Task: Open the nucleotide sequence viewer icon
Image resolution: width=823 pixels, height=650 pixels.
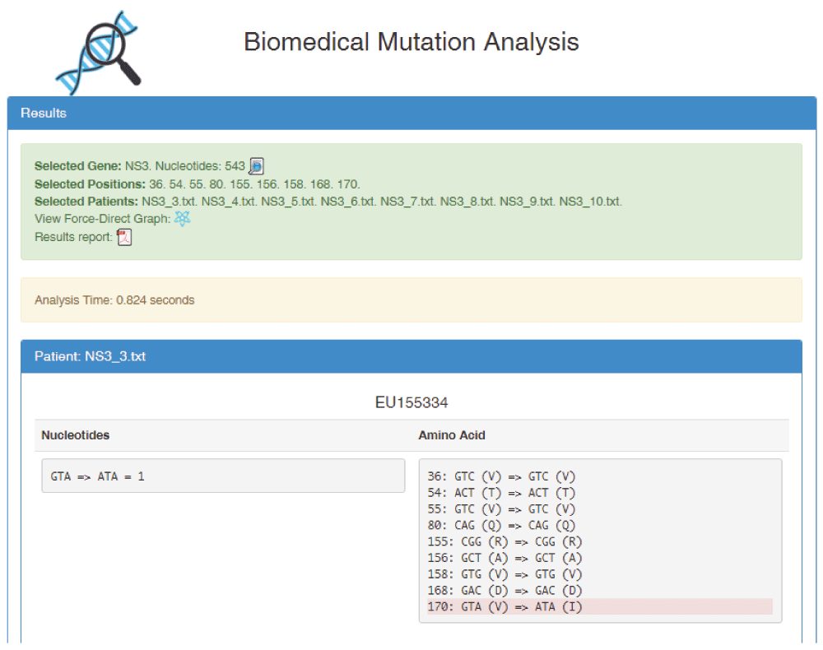Action: tap(256, 166)
